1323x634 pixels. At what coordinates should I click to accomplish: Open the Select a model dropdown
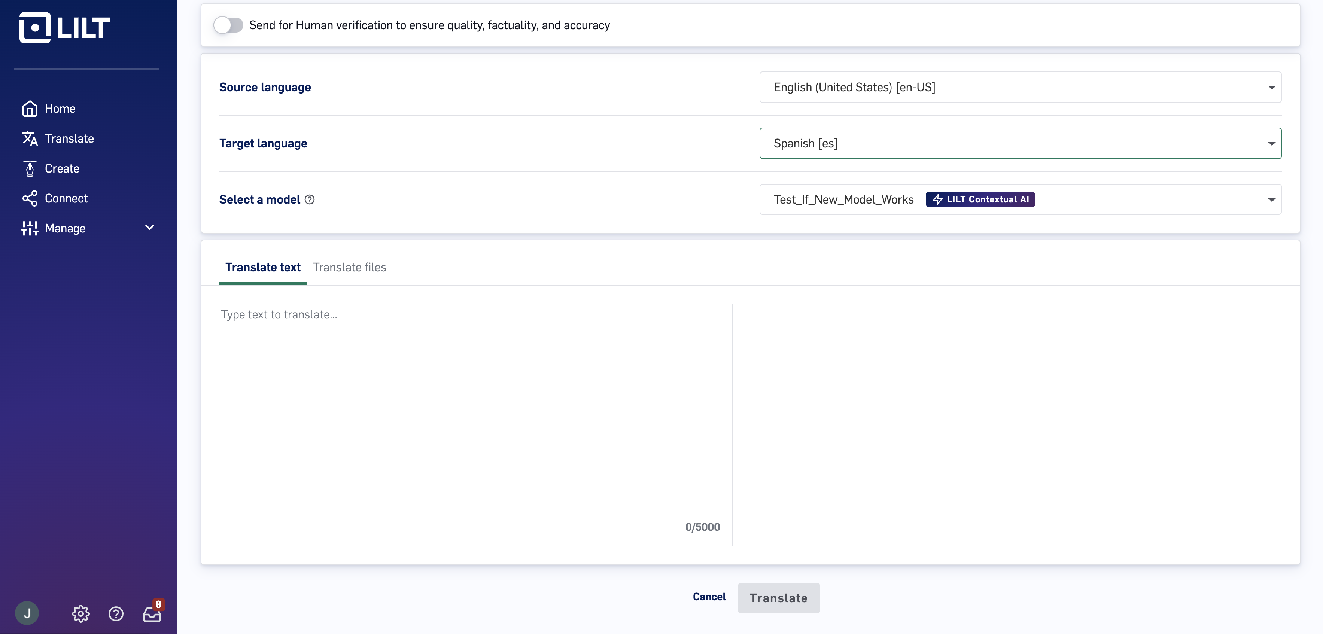(x=1020, y=200)
